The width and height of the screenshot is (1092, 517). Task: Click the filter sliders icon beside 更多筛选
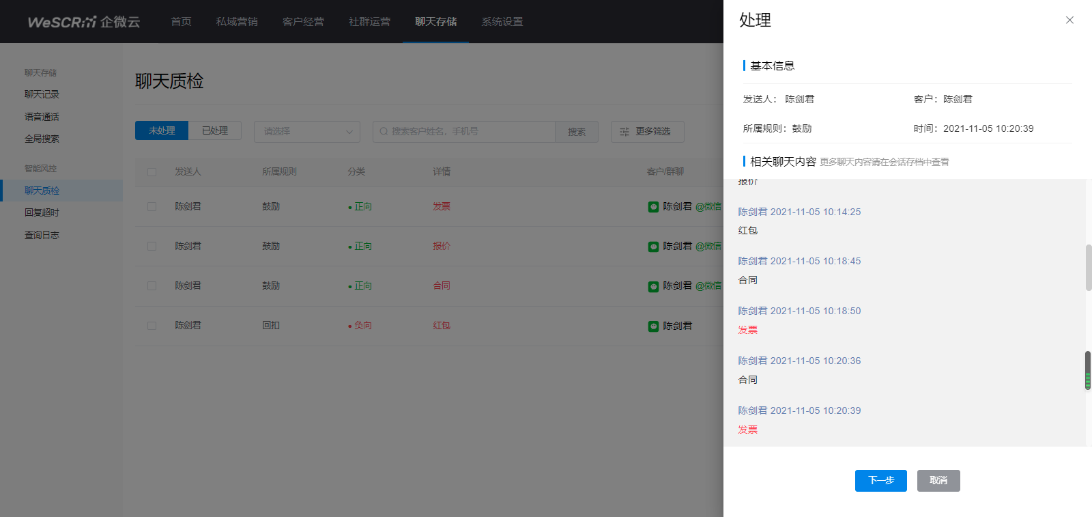point(624,132)
